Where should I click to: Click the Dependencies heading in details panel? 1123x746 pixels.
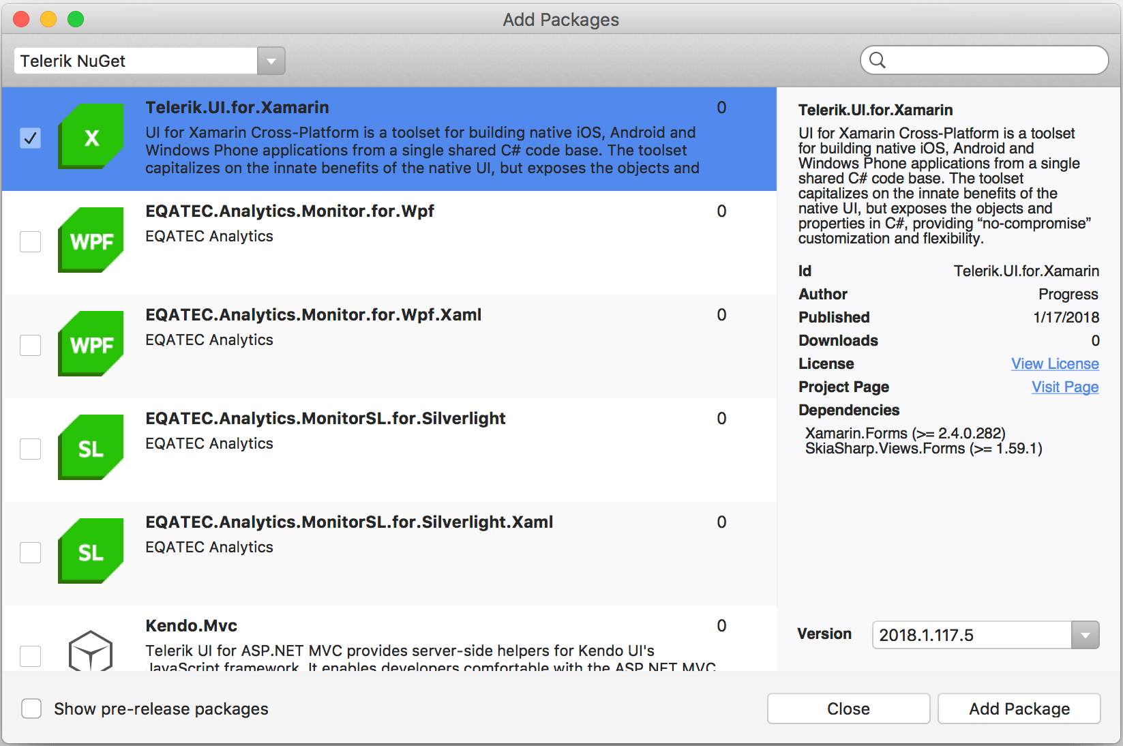(x=849, y=411)
